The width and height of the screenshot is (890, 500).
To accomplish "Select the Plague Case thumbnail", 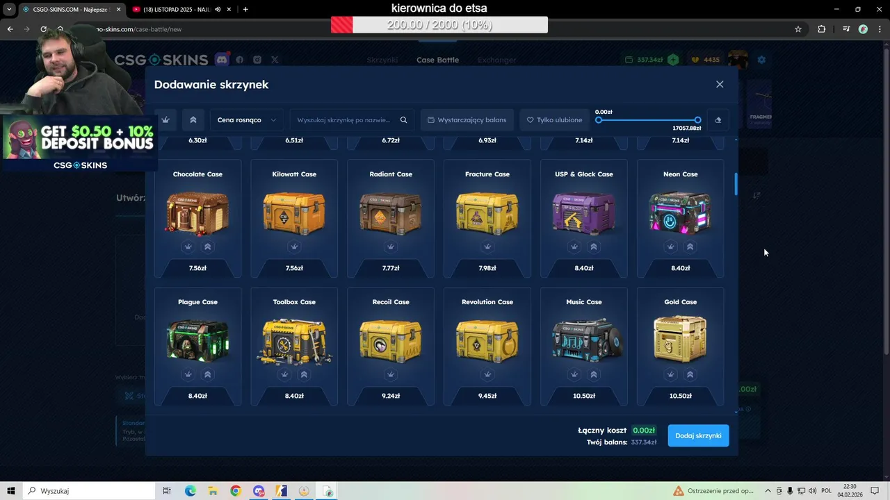I will (197, 340).
